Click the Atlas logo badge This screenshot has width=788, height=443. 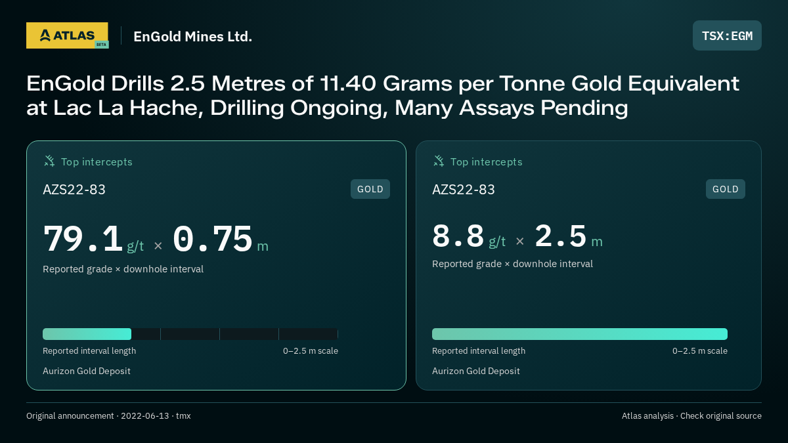pyautogui.click(x=67, y=35)
